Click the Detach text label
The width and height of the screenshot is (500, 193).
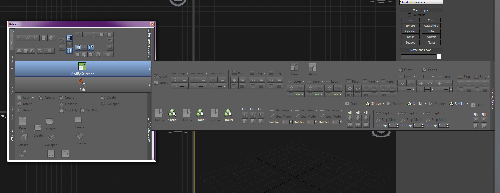[28, 110]
